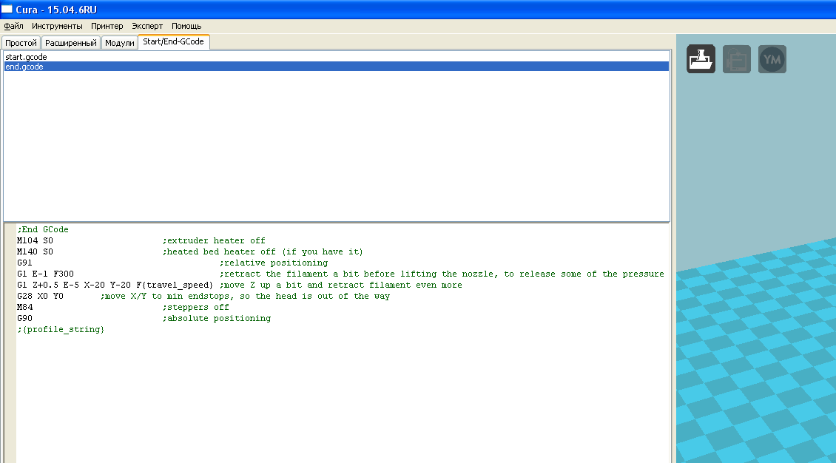Click the {profile_string} comment line

coord(63,330)
